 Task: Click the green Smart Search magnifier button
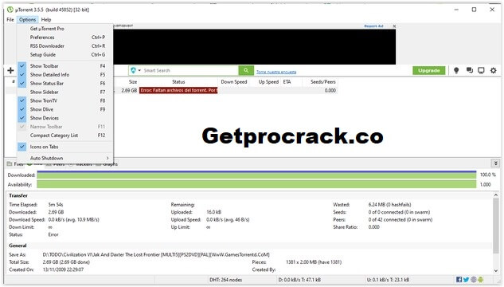click(246, 70)
